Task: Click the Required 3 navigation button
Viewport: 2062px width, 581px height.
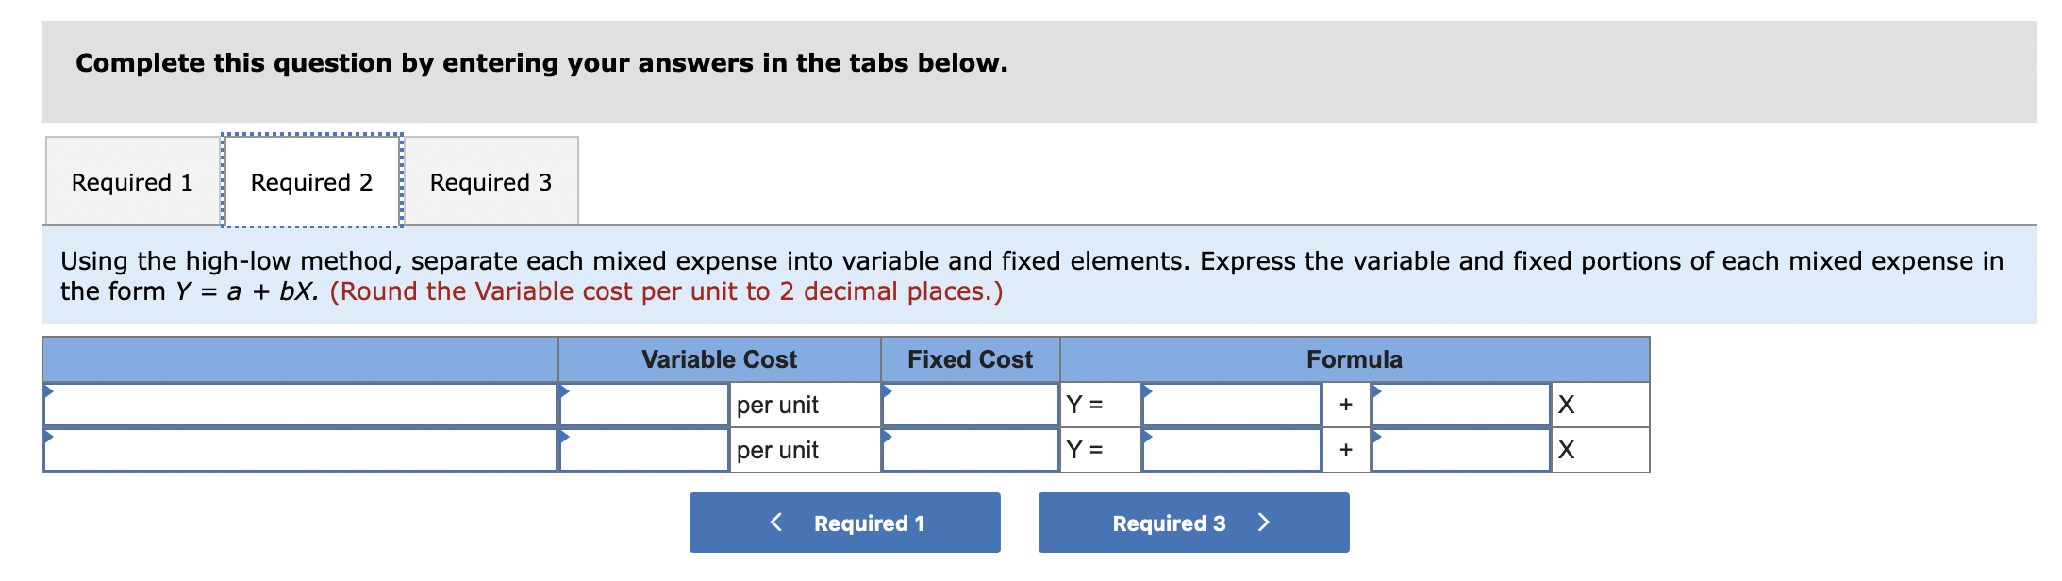Action: (1192, 523)
